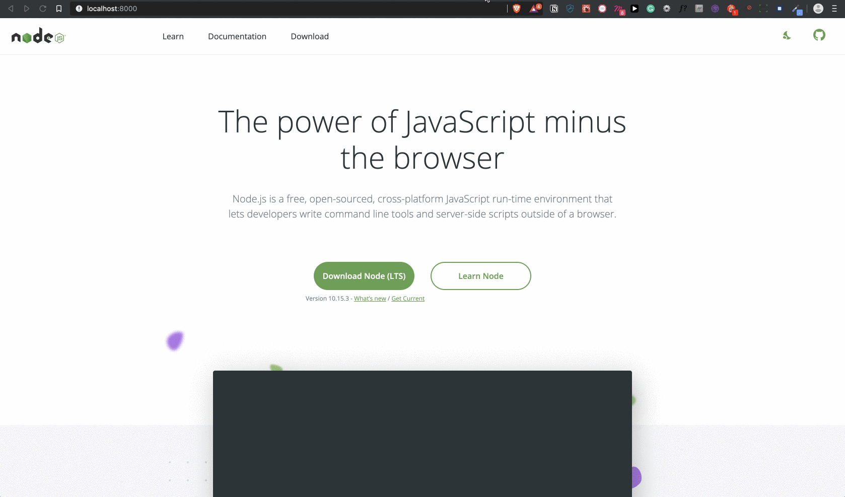This screenshot has height=497, width=845.
Task: Open the Brave Shields lion icon
Action: [x=517, y=9]
